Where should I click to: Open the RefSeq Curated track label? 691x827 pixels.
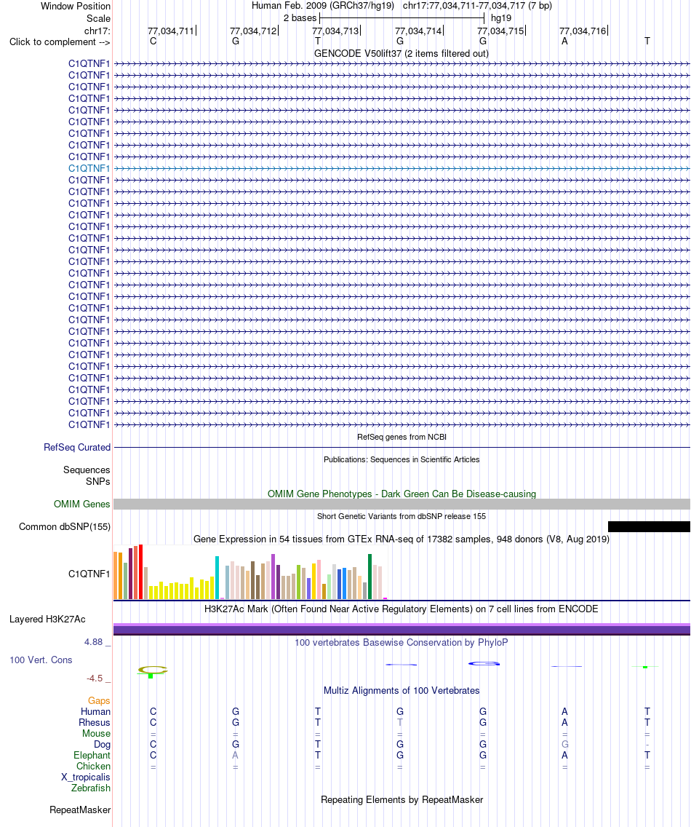(x=77, y=447)
